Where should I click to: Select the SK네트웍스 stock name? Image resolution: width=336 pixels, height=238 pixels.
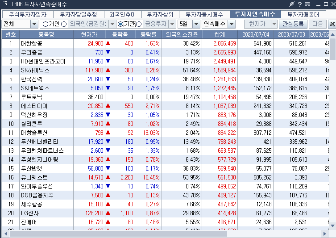tap(35, 88)
